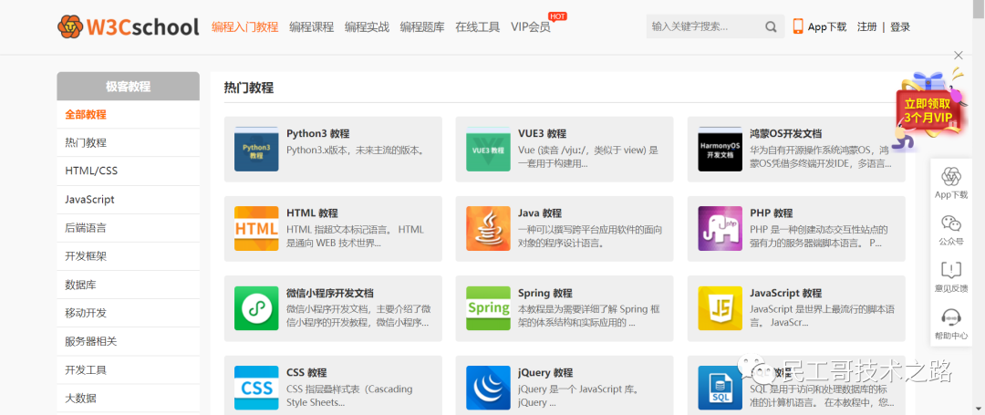Click the VUE3 教程 title

click(x=542, y=134)
